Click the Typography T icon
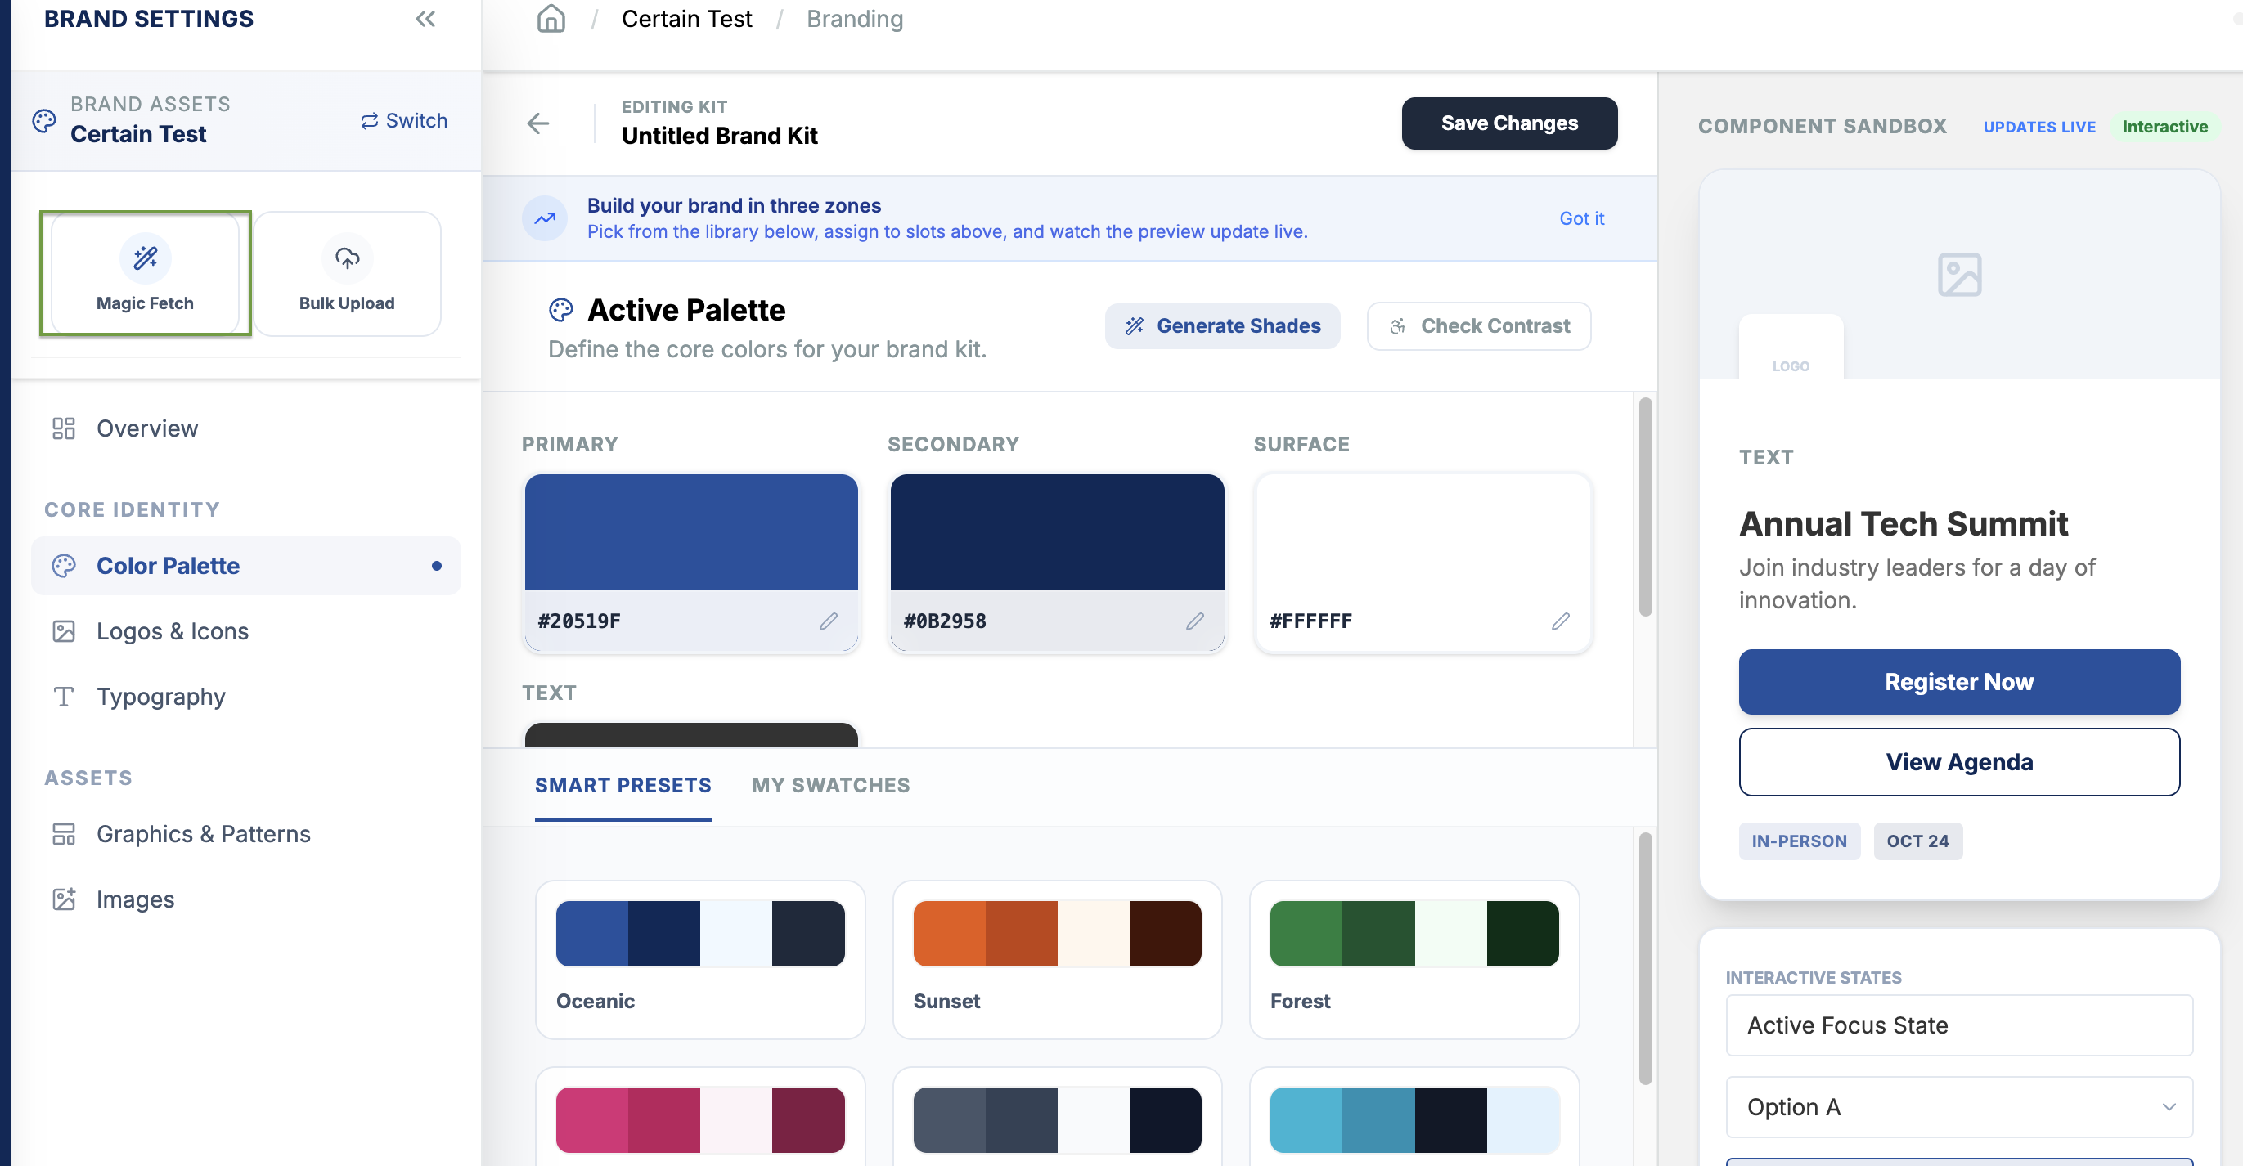The width and height of the screenshot is (2243, 1166). (x=64, y=696)
